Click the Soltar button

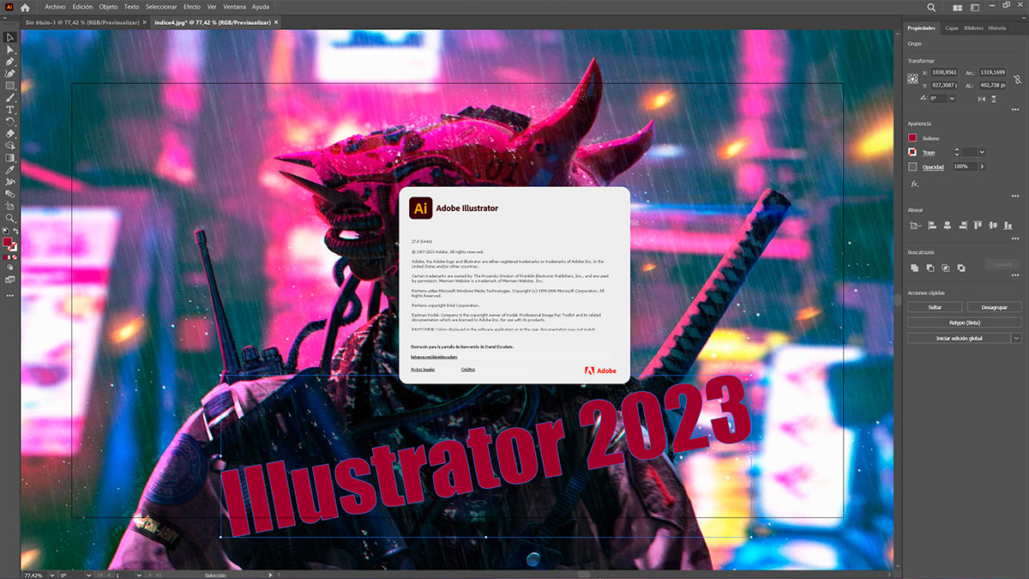point(935,306)
